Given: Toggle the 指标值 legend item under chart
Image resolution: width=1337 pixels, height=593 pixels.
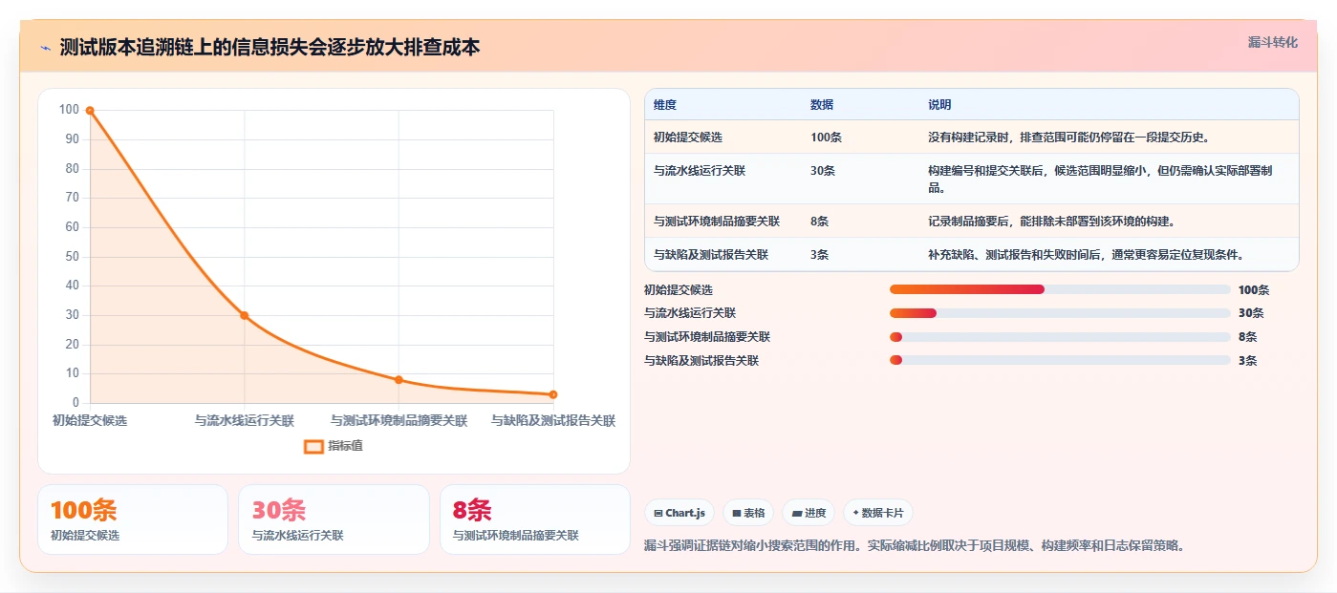Looking at the screenshot, I should (x=334, y=446).
